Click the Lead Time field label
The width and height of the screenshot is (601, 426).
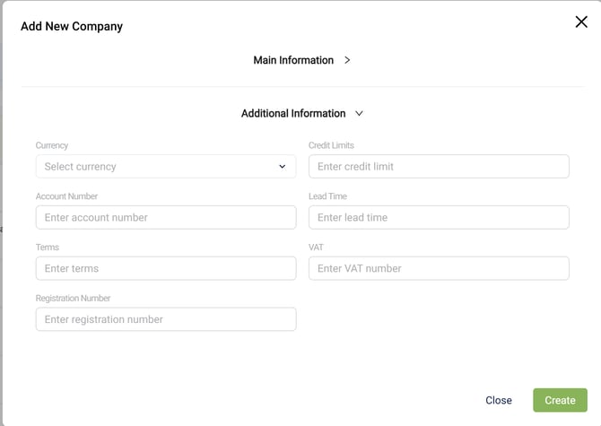(x=327, y=196)
